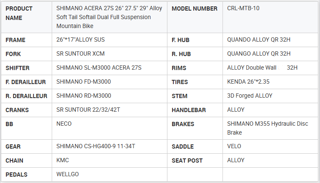Select the ALLOY Double Wall 32H rims value

pyautogui.click(x=262, y=68)
